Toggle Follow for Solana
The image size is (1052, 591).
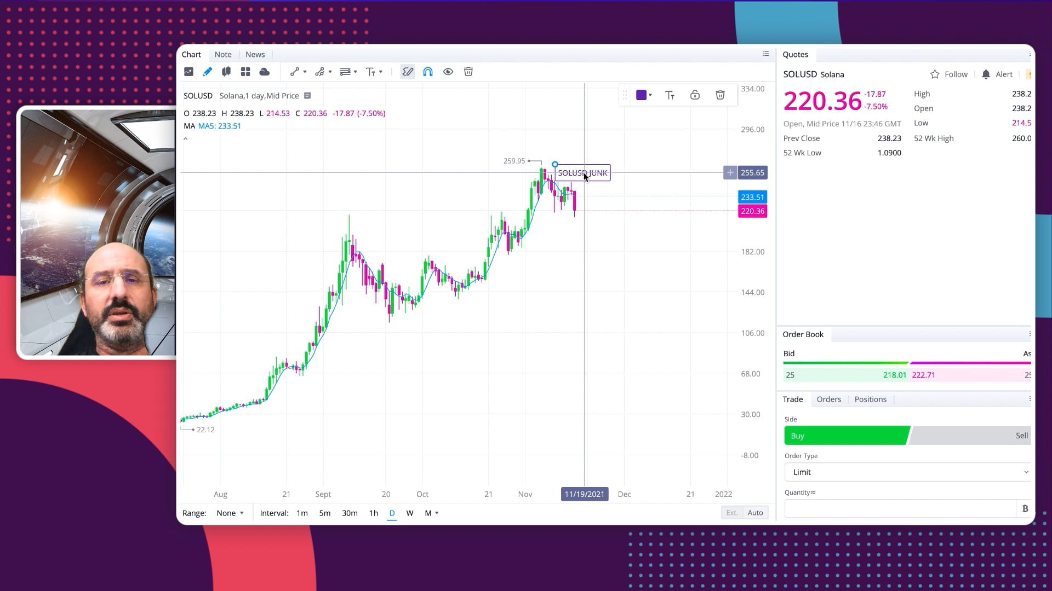tap(948, 74)
